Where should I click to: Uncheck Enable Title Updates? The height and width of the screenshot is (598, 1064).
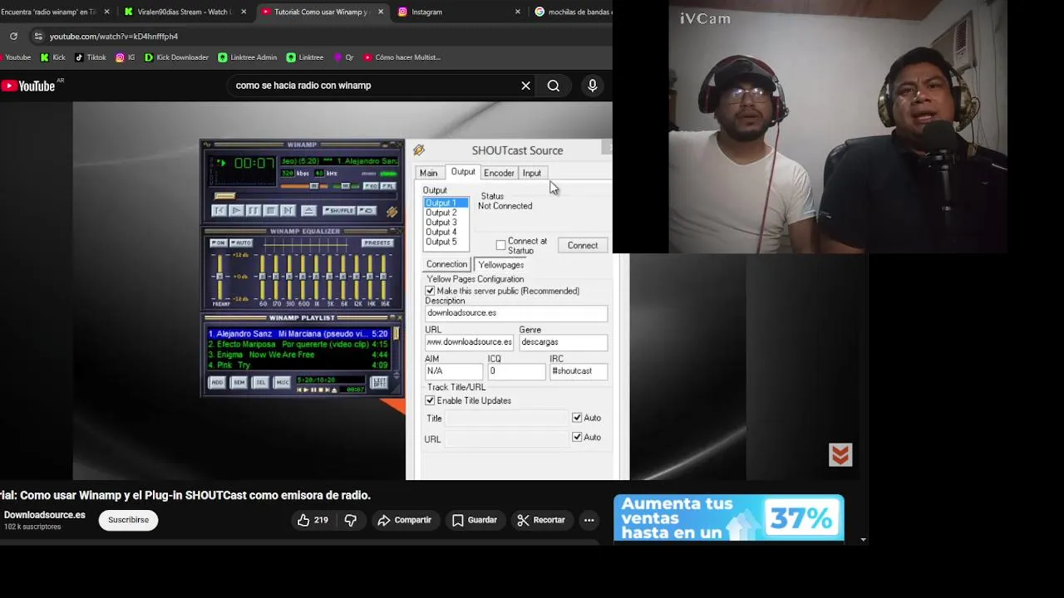430,400
